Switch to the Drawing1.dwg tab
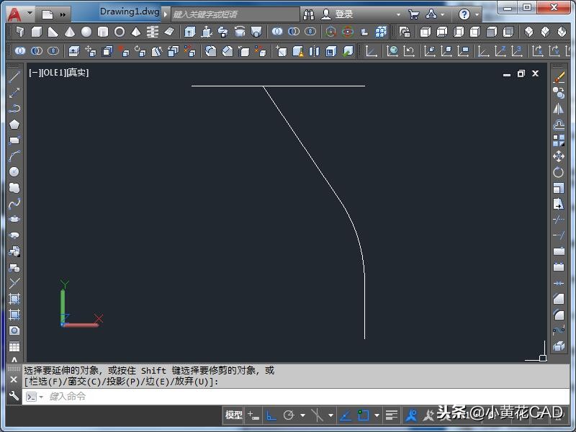The height and width of the screenshot is (432, 576). (x=128, y=12)
